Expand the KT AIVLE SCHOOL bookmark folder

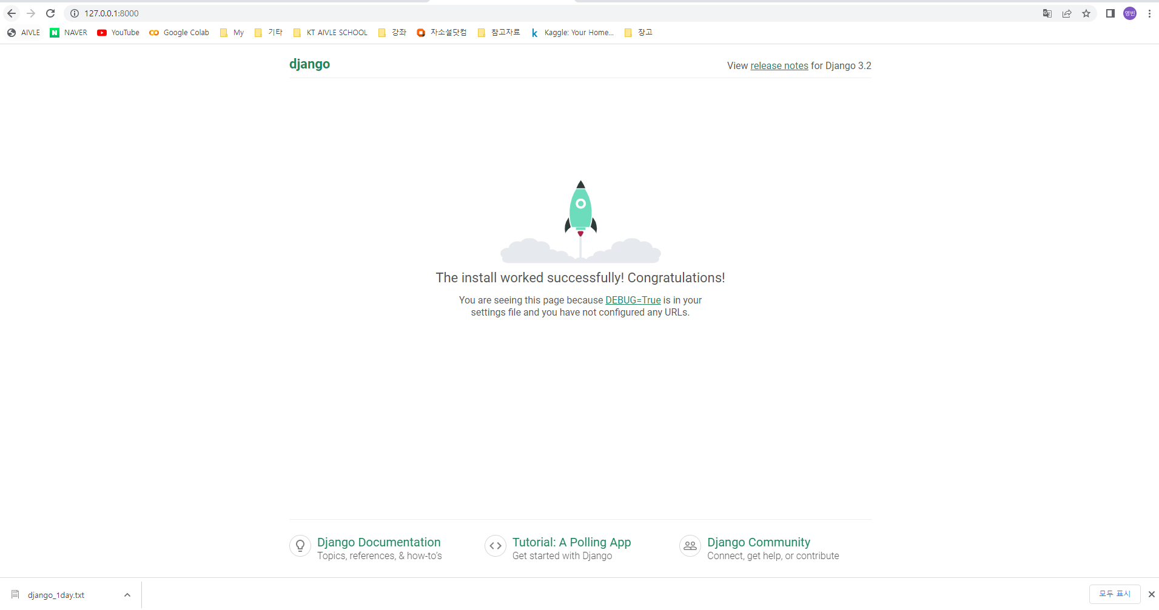tap(330, 33)
